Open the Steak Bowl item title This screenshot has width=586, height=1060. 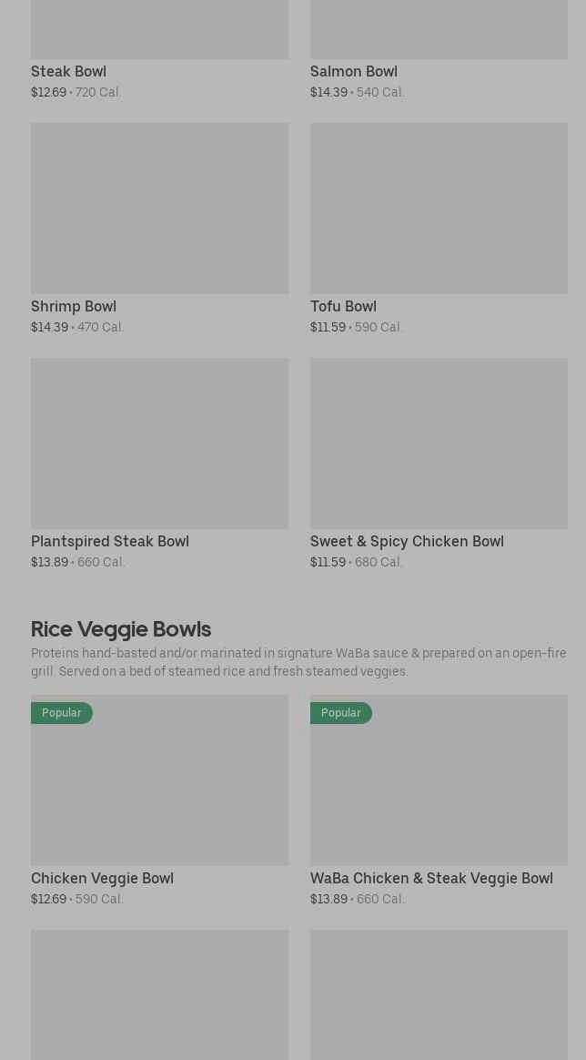click(68, 71)
